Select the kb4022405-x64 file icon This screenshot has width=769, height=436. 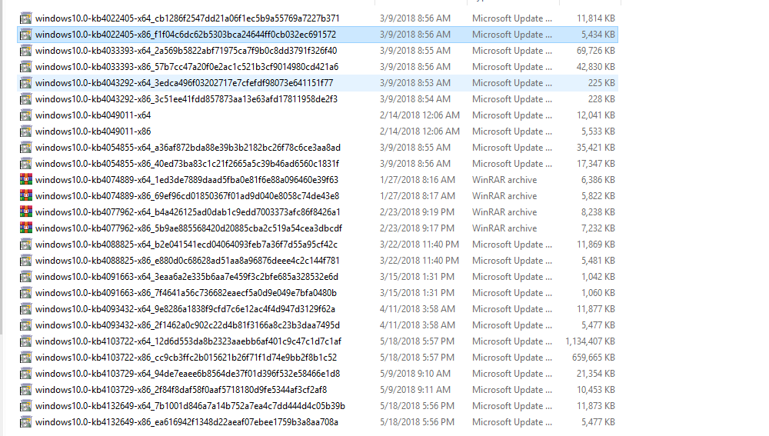26,18
